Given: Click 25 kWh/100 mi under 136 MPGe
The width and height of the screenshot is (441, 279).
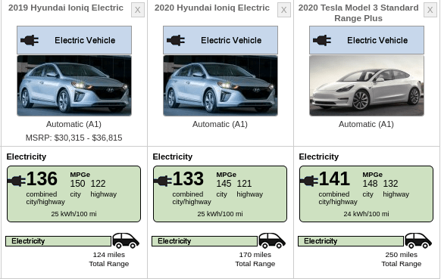Looking at the screenshot, I should pos(73,214).
